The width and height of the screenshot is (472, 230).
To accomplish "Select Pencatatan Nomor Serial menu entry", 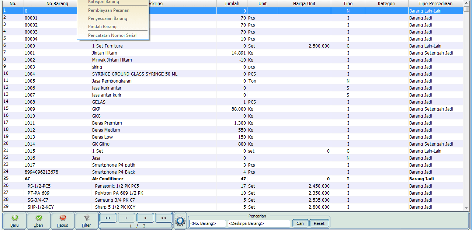I will [x=112, y=35].
